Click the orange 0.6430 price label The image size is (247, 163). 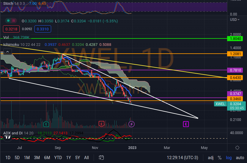[x=235, y=77]
